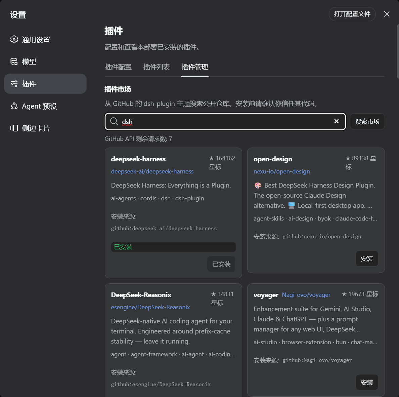Click 搜索市场 button
Viewport: 399px width, 397px height.
367,121
